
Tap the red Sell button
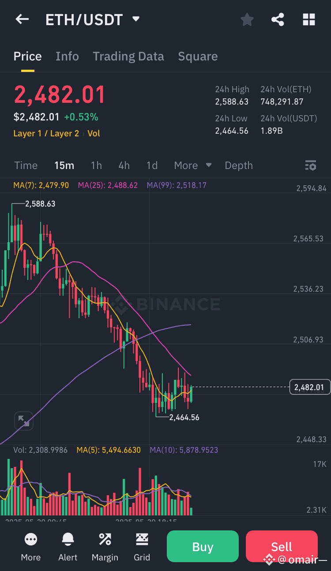pyautogui.click(x=282, y=547)
